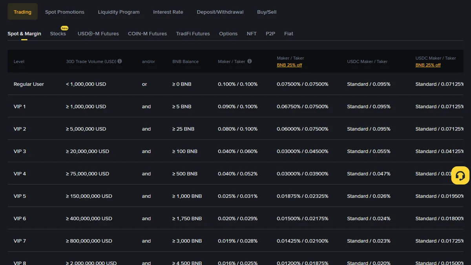Open the Spot Promotions tab
Image resolution: width=471 pixels, height=265 pixels.
pos(65,12)
